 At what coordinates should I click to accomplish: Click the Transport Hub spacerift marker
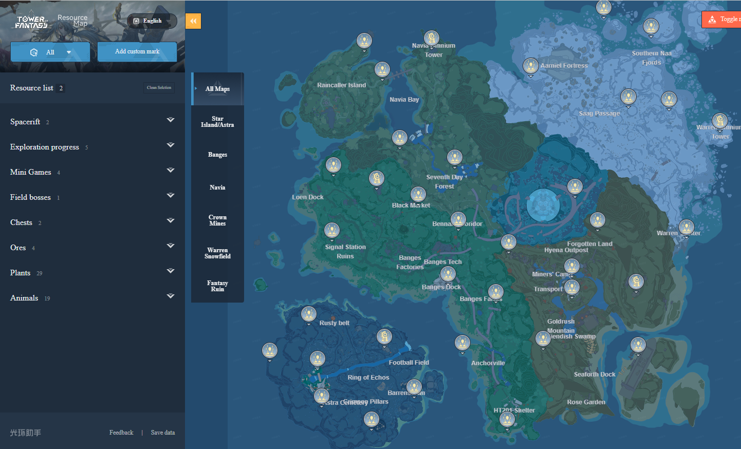click(x=572, y=288)
